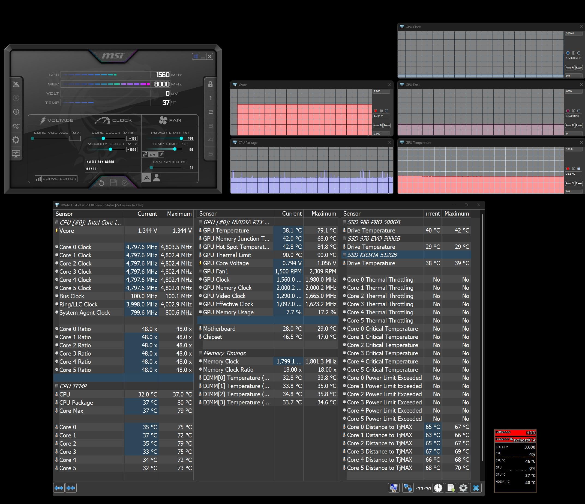Screen dimensions: 585x504
Task: Click the Core Clock slider handle
Action: [103, 138]
